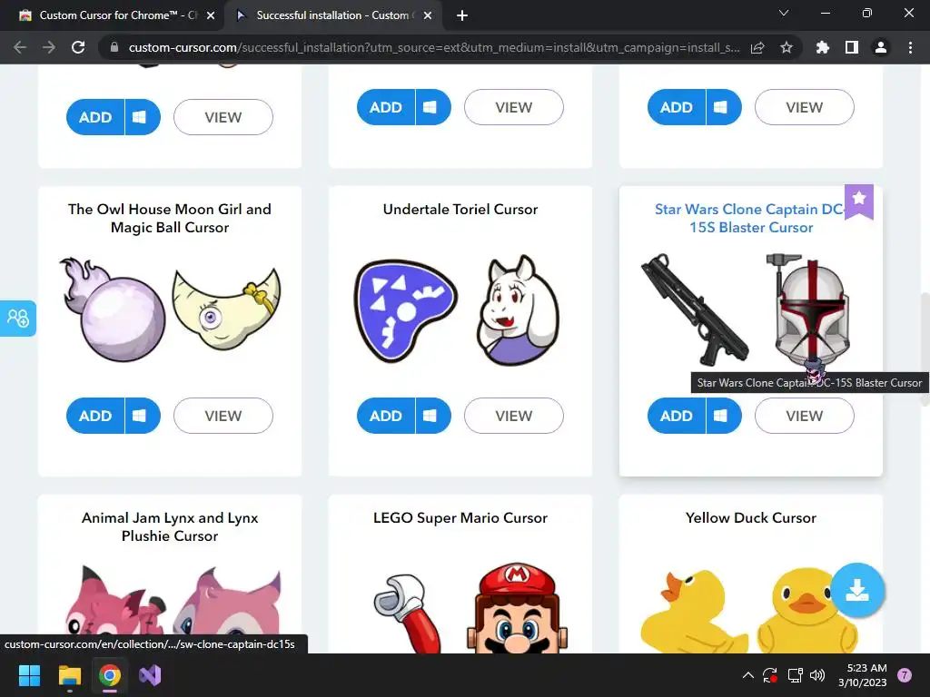Viewport: 930px width, 697px height.
Task: Open the Chrome three-dot menu
Action: click(x=910, y=47)
